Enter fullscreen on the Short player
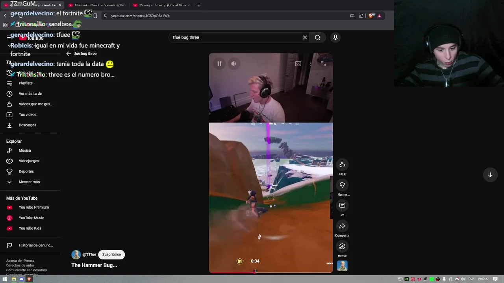 [323, 64]
